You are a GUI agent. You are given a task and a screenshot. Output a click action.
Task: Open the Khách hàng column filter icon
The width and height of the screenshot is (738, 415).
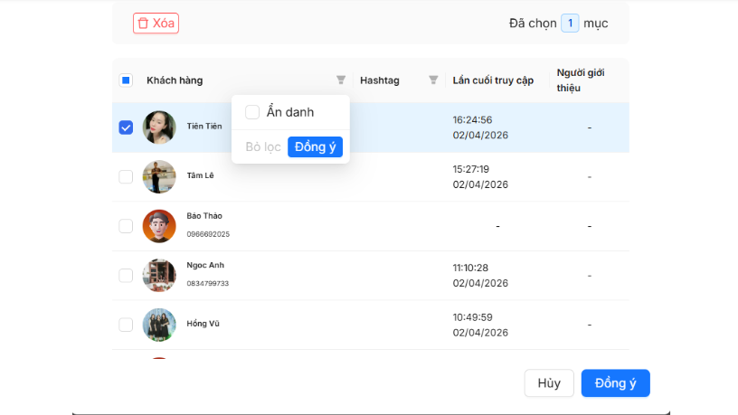coord(341,80)
